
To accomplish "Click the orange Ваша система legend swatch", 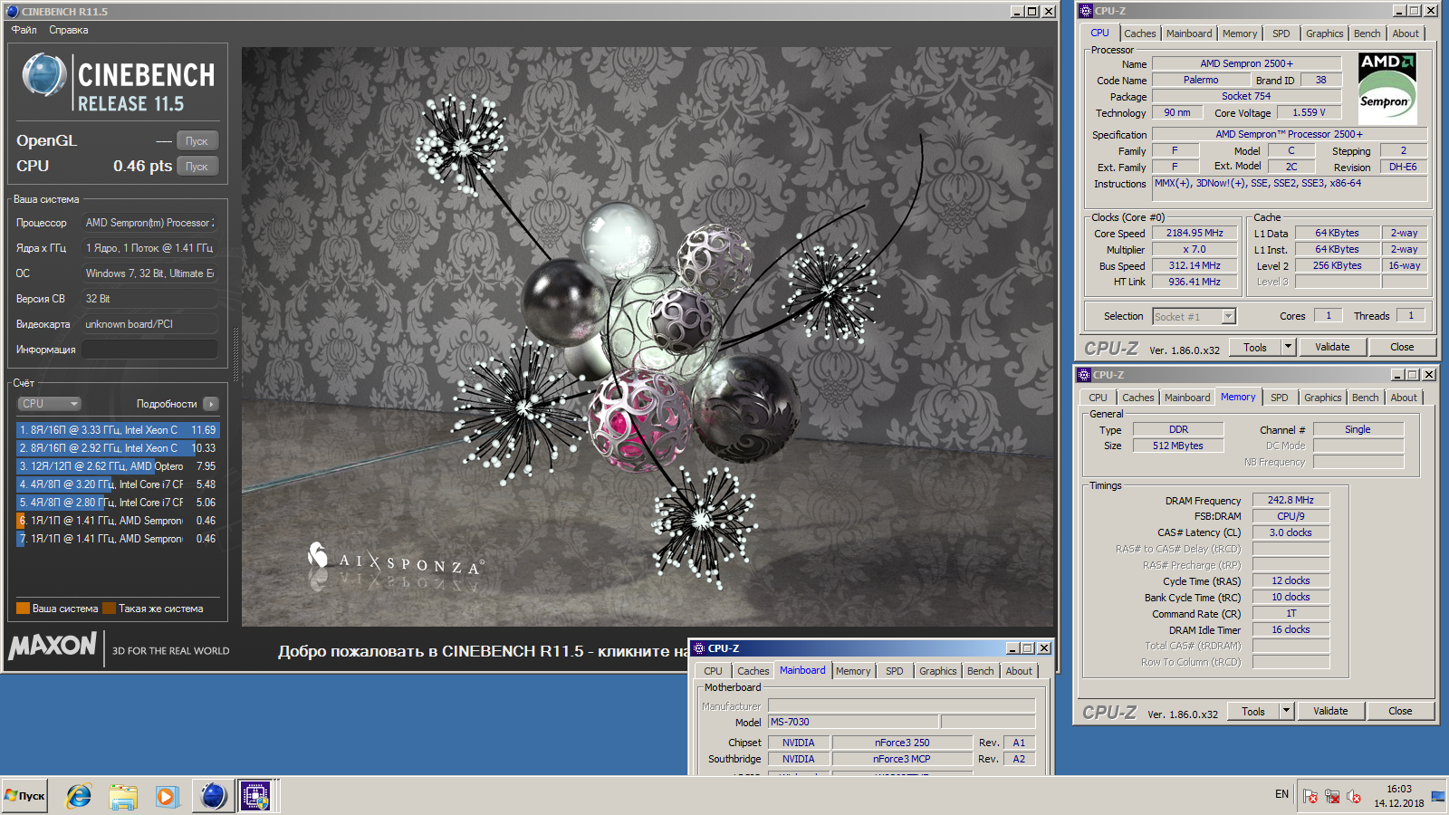I will (24, 609).
